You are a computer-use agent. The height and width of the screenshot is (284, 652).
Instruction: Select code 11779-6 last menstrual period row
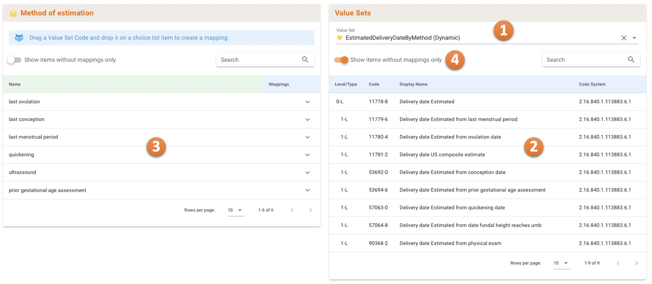tap(458, 119)
